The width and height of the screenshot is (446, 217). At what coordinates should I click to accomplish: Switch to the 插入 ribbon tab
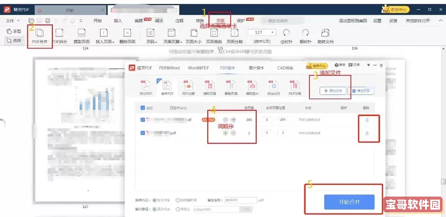tap(118, 21)
